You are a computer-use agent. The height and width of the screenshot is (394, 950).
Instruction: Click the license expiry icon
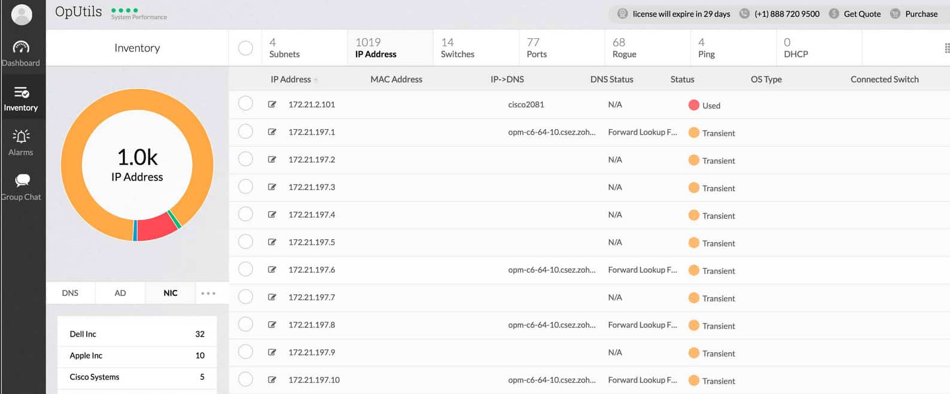622,14
